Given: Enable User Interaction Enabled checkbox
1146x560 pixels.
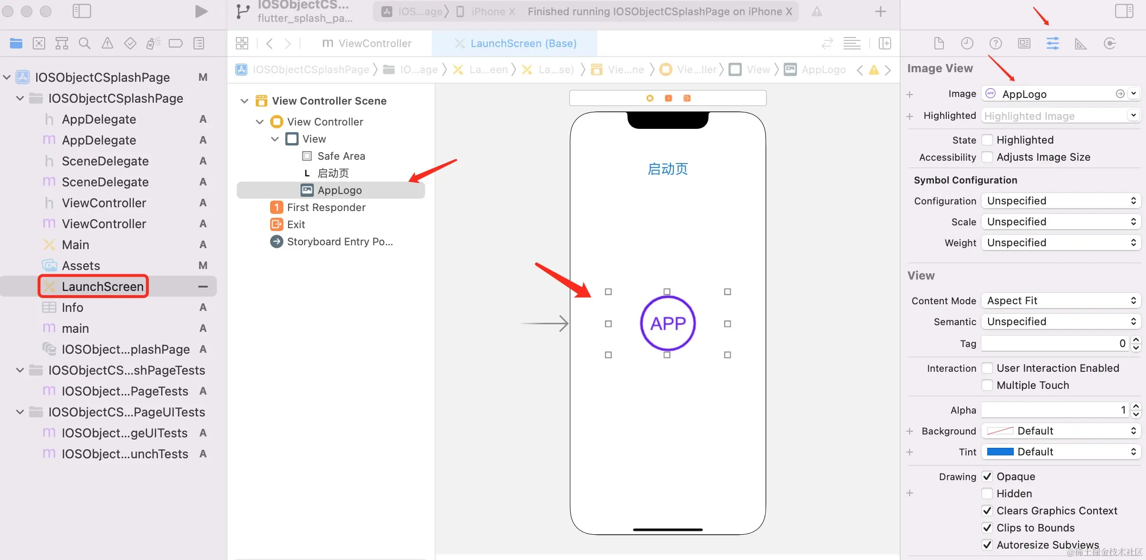Looking at the screenshot, I should click(987, 368).
